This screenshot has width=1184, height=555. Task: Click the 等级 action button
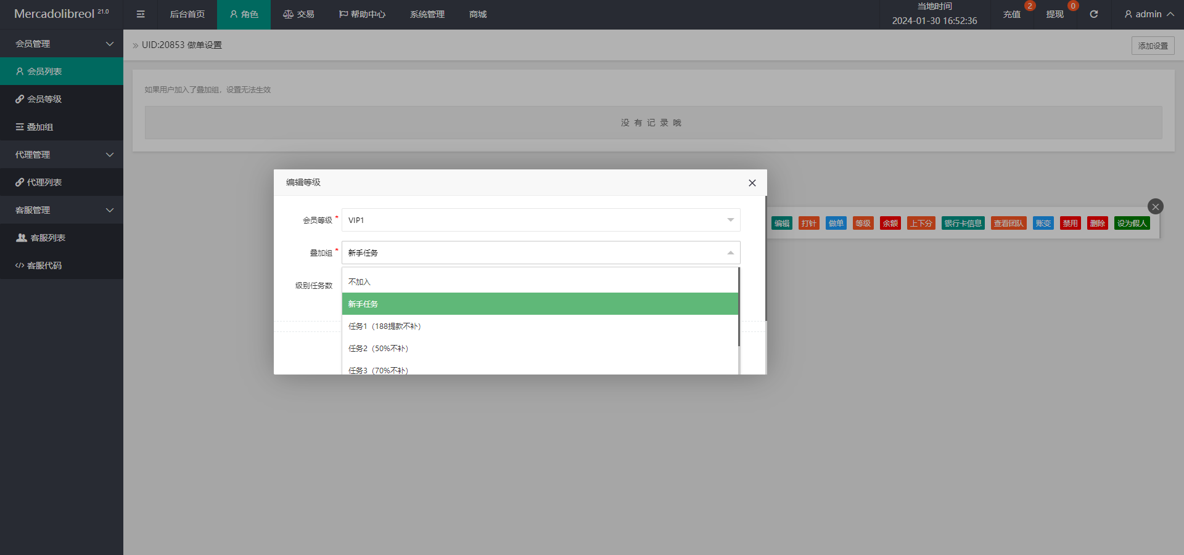coord(863,223)
